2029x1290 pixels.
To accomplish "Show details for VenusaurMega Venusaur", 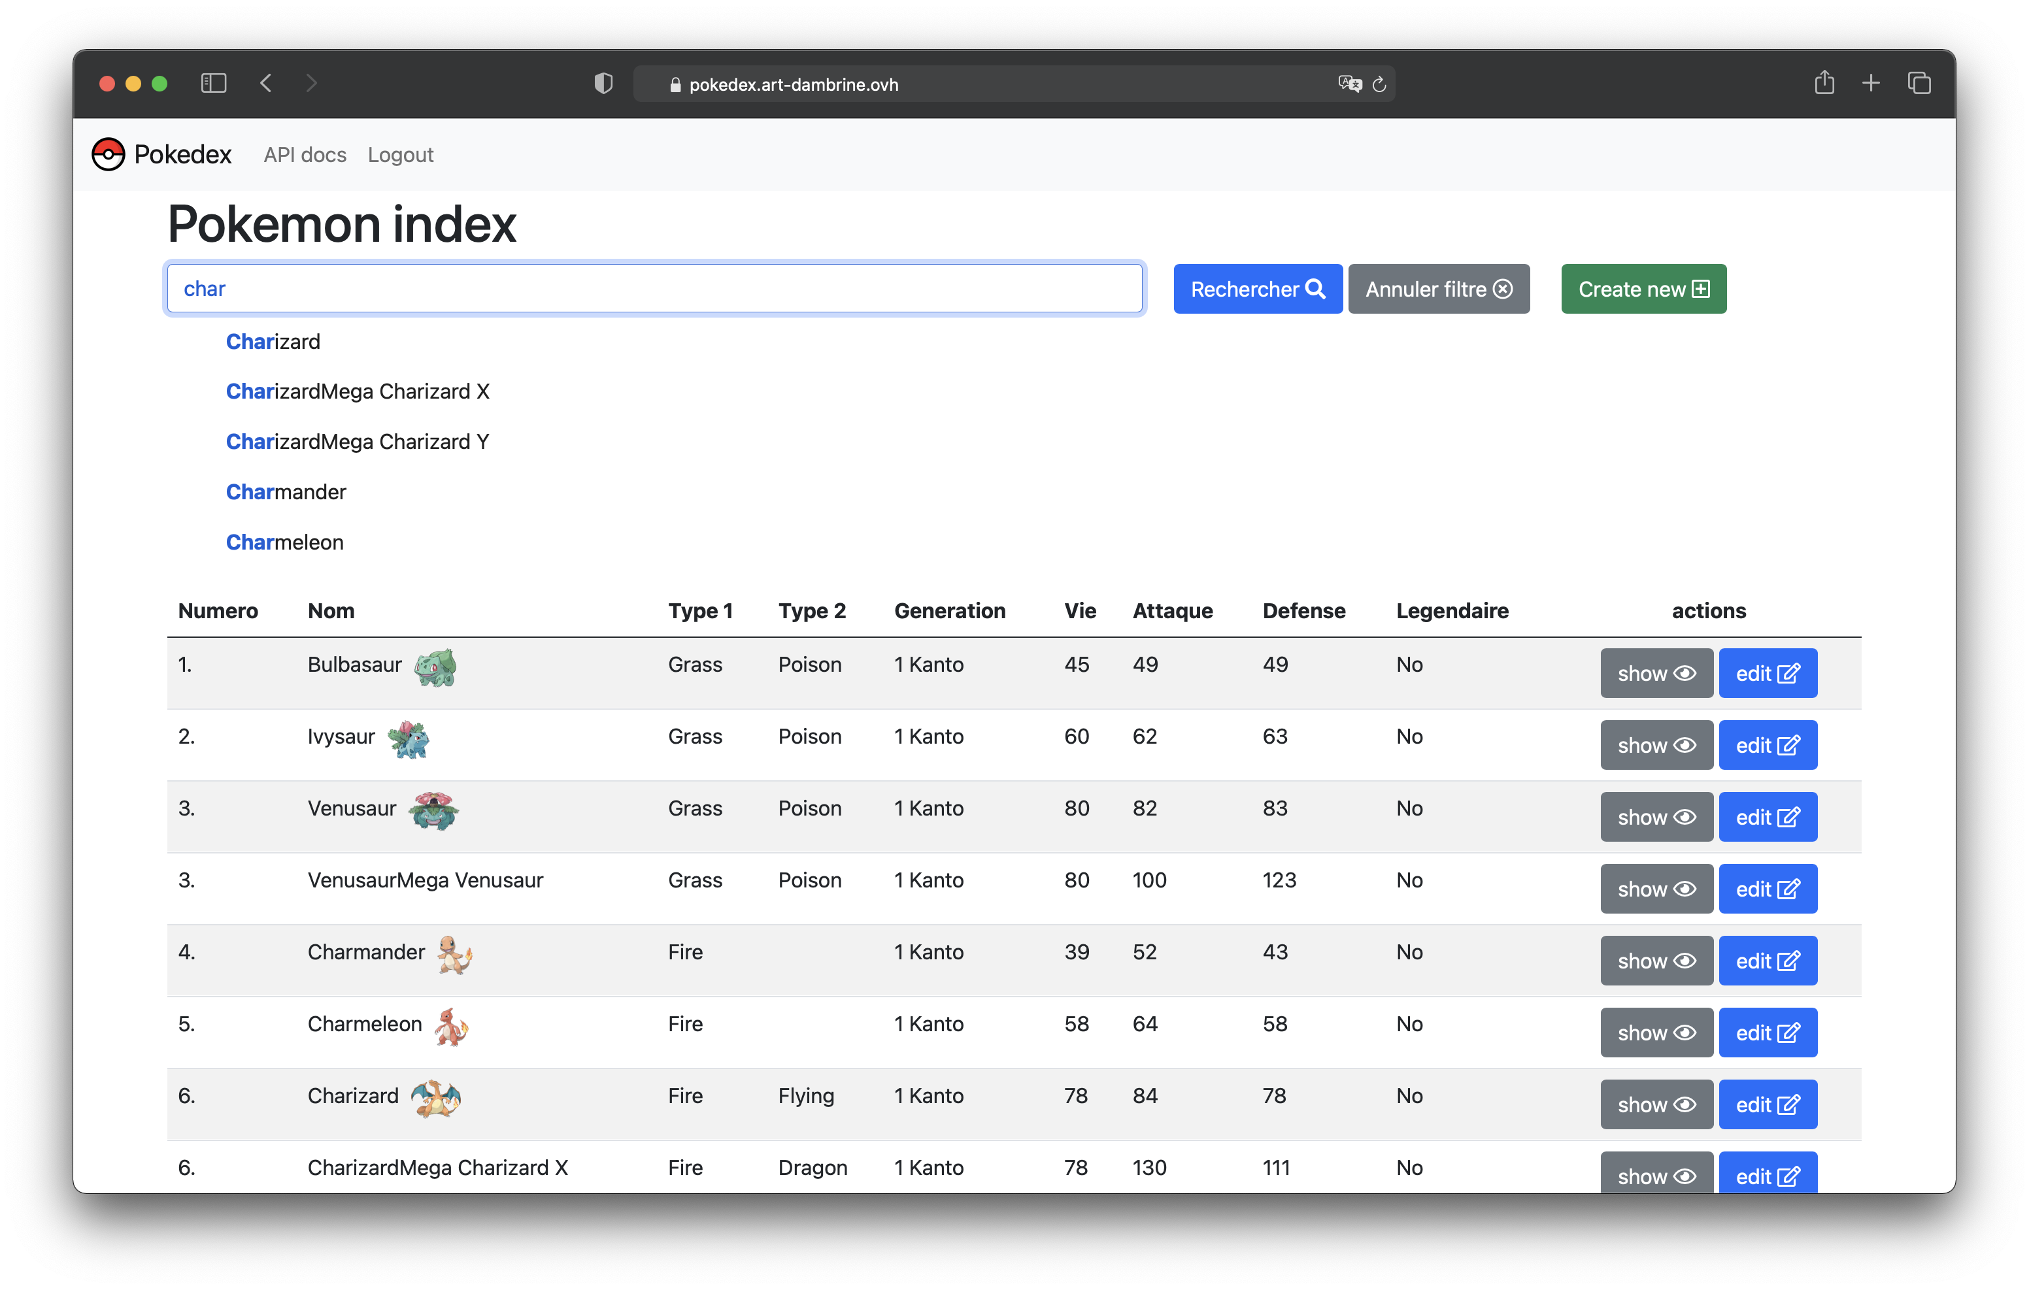I will click(1656, 889).
